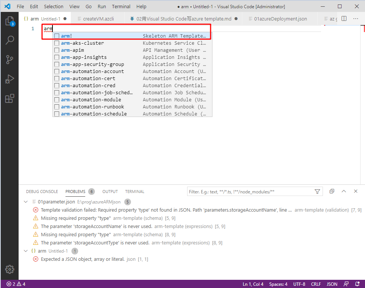This screenshot has width=365, height=288.
Task: Click the CRLF end-of-line button
Action: click(316, 284)
